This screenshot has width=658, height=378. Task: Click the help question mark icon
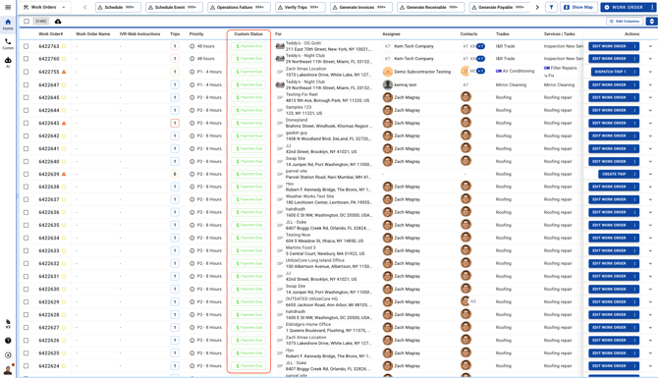(x=8, y=341)
